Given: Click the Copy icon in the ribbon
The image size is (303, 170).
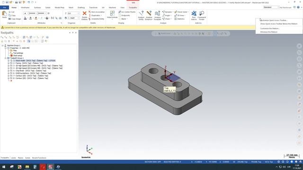Looking at the screenshot, I should point(10,16).
